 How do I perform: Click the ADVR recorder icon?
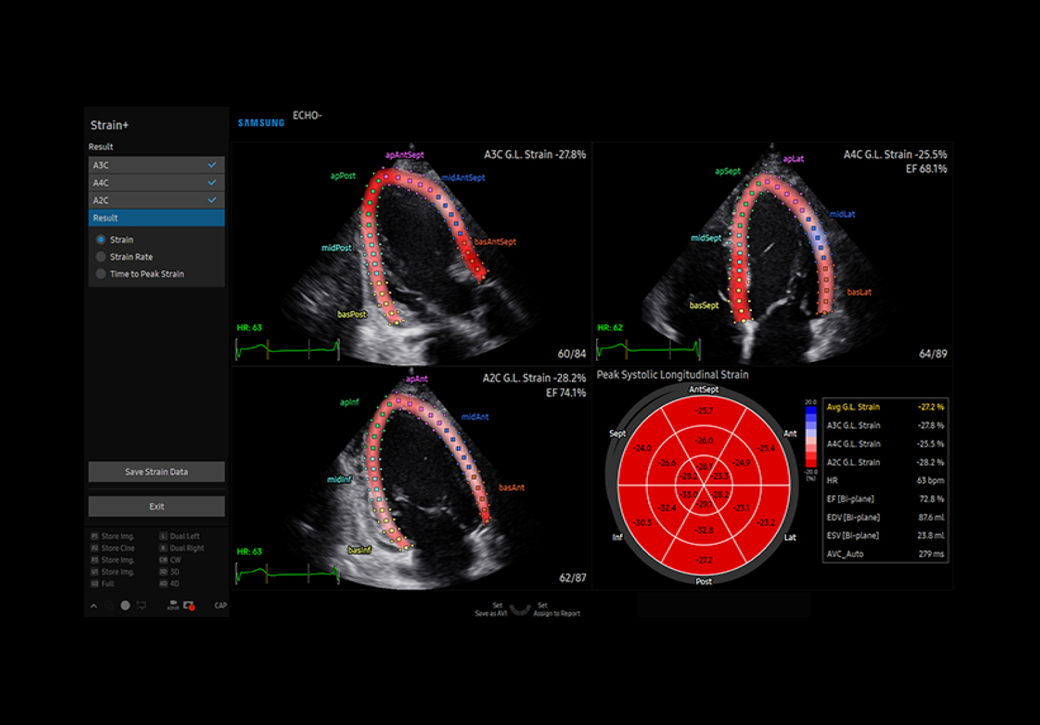(x=173, y=605)
